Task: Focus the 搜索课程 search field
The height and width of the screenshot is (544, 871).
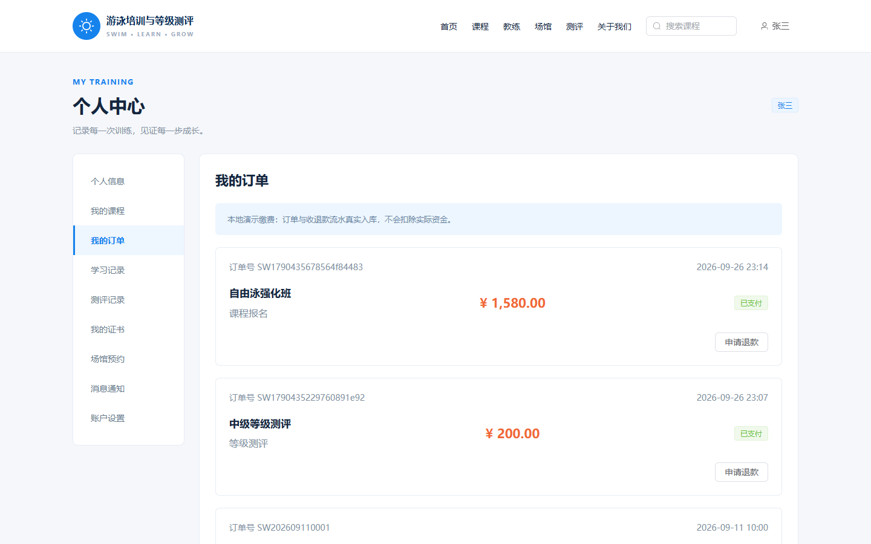Action: 691,26
